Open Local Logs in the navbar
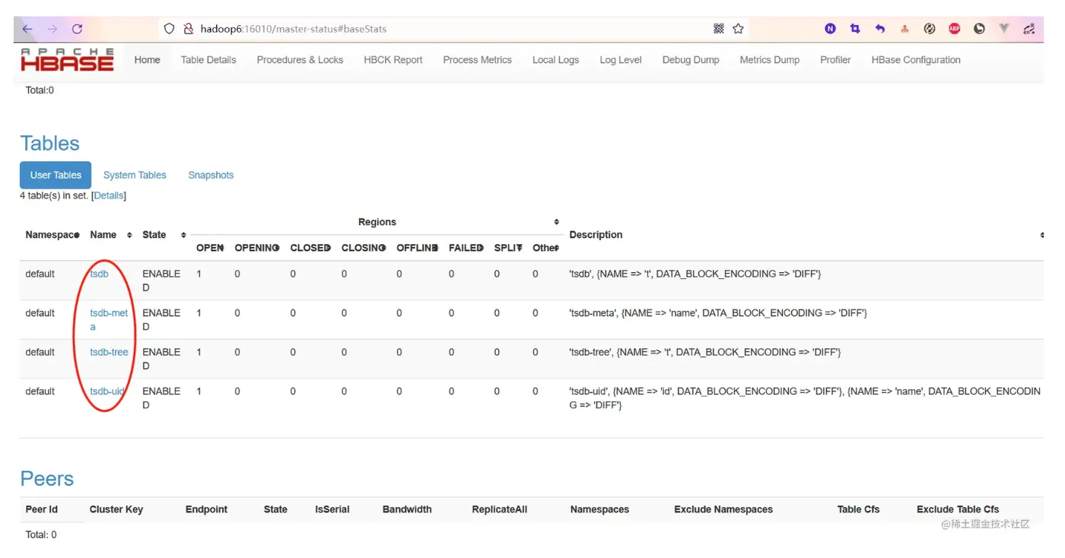 pos(555,60)
